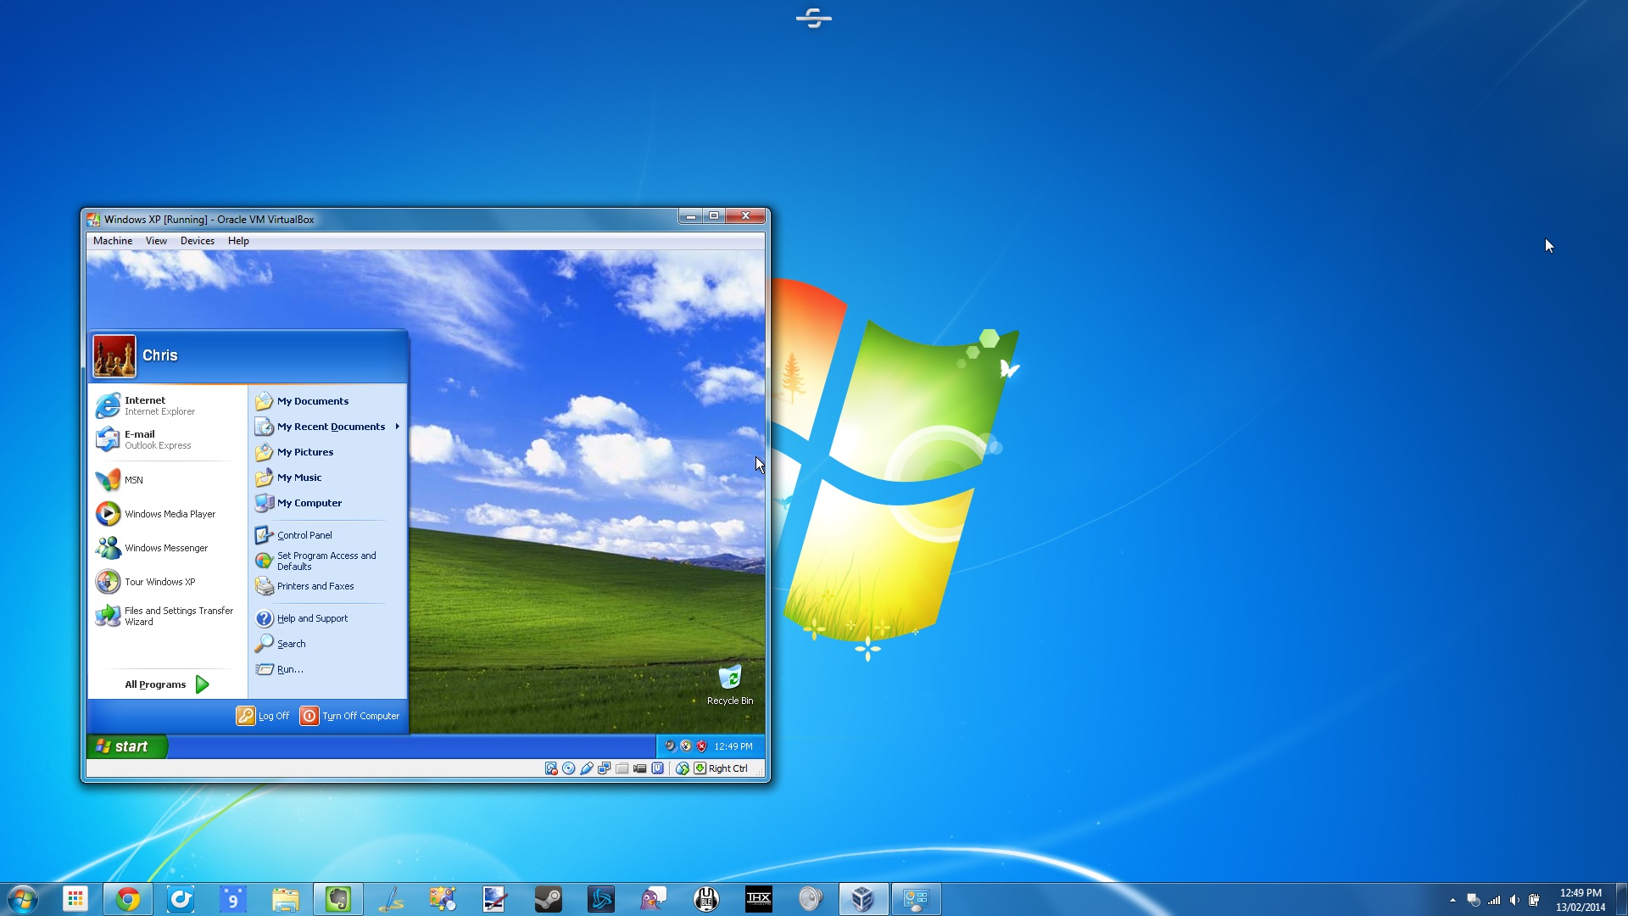Expand My Recent Documents submenu
This screenshot has height=916, width=1628.
tap(331, 426)
